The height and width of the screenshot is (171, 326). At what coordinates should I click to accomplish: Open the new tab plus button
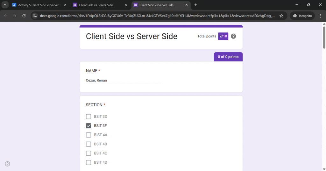coord(195,5)
